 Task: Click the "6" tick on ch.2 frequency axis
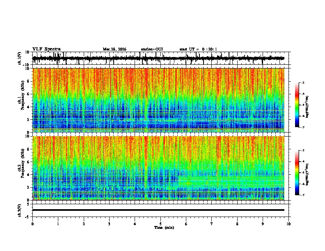pos(28,162)
